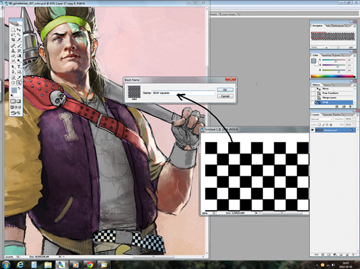This screenshot has height=269, width=360.
Task: Open main document status bar info arrow
Action: tap(60, 257)
